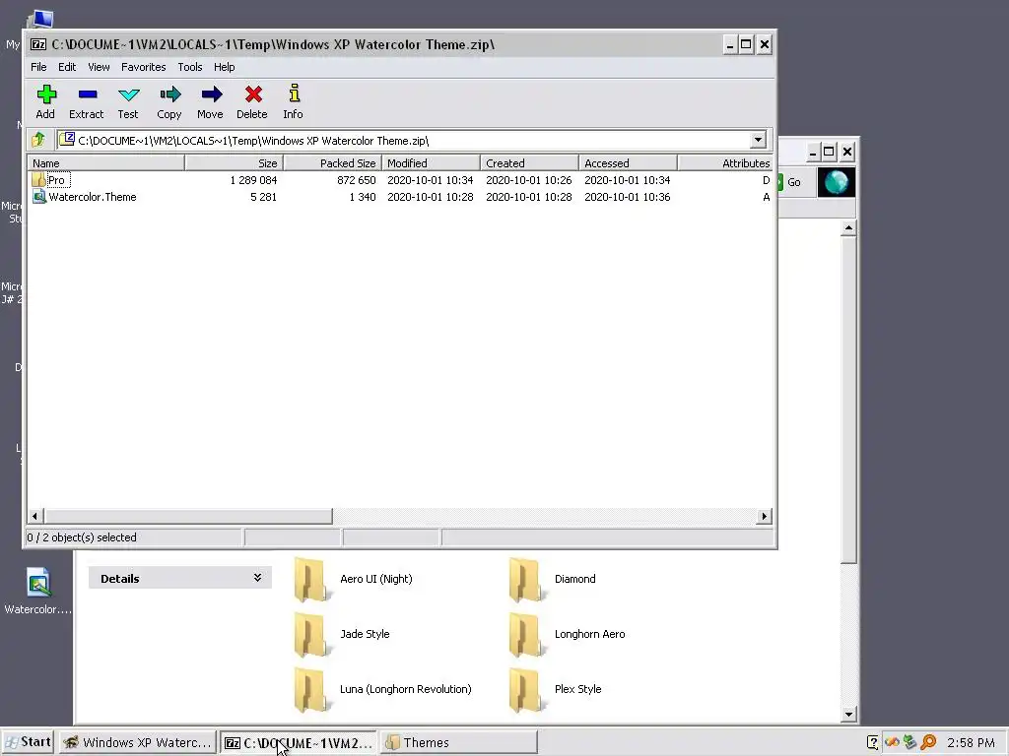The width and height of the screenshot is (1009, 756).
Task: Collapse the Details panel chevron
Action: coord(257,578)
